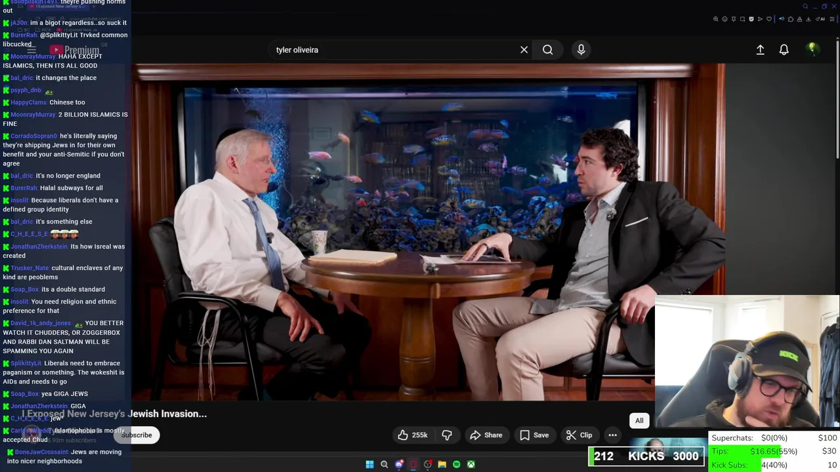Image resolution: width=840 pixels, height=472 pixels.
Task: Open the Opera GX taskbar icon
Action: (413, 464)
